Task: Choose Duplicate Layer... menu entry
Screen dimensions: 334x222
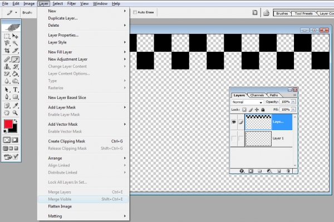Action: pyautogui.click(x=83, y=18)
